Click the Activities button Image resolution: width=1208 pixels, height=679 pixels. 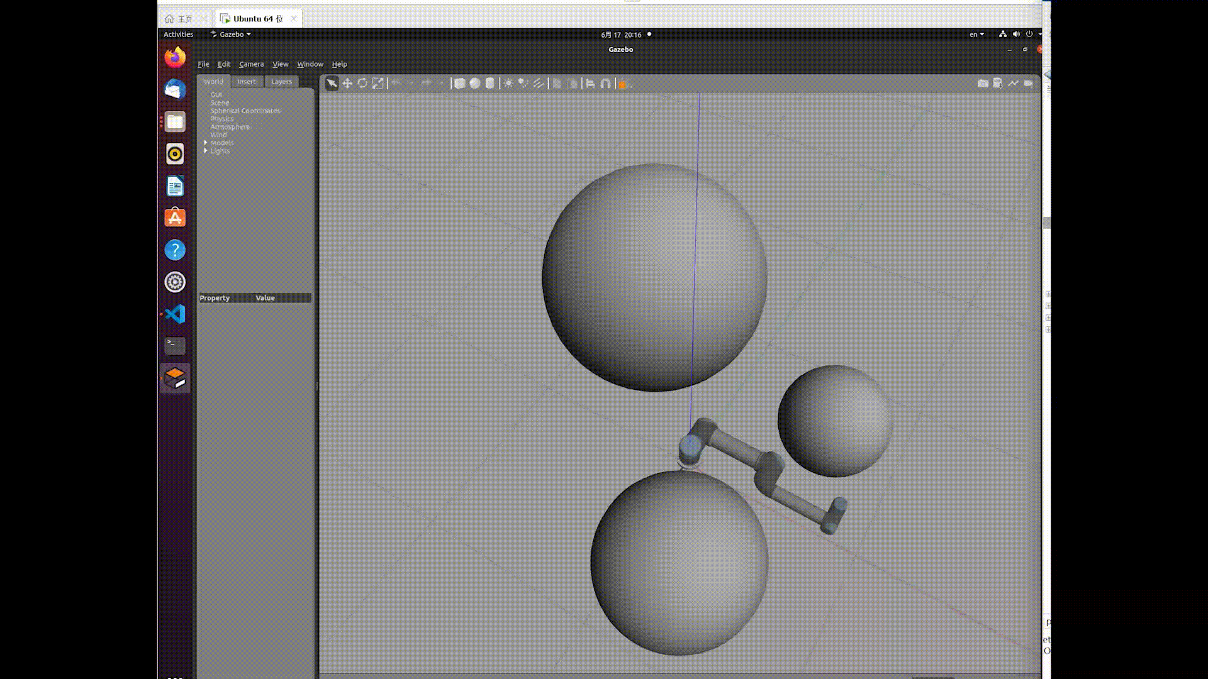click(x=178, y=35)
